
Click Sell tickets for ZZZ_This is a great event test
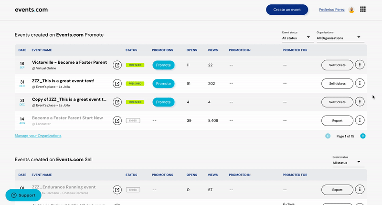tap(337, 83)
